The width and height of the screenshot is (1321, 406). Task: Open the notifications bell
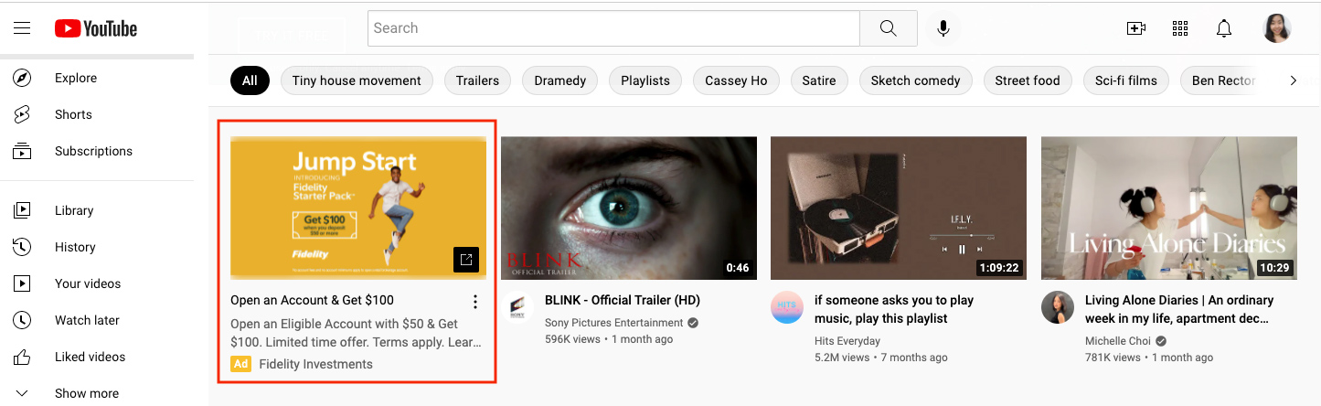click(x=1224, y=28)
